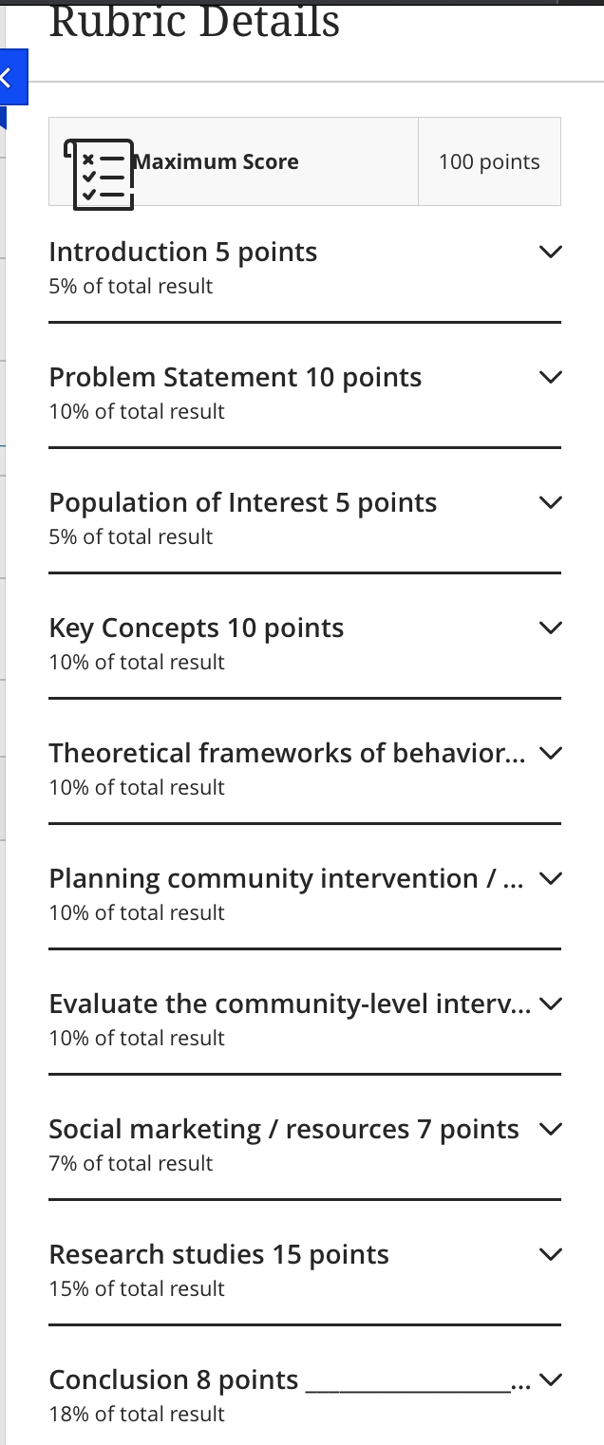Click the Rubric Details heading
This screenshot has width=604, height=1445.
click(x=195, y=21)
